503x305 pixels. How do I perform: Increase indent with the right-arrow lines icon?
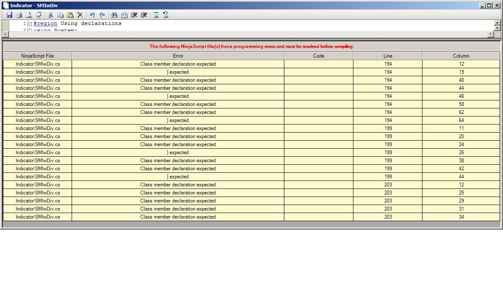144,15
